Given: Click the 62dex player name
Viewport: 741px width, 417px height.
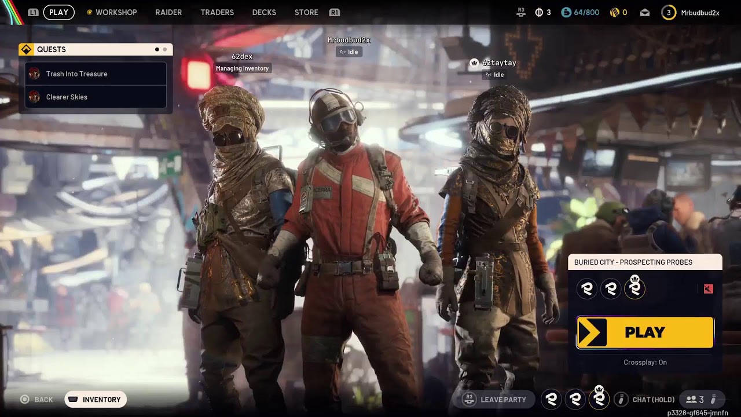Looking at the screenshot, I should 242,56.
